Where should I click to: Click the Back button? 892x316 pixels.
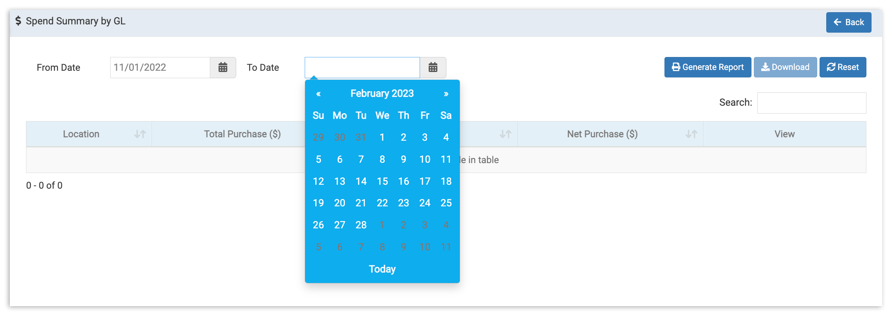pos(849,22)
